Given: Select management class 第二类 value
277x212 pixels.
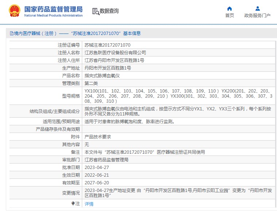Looking at the screenshot, I should click(91, 83).
